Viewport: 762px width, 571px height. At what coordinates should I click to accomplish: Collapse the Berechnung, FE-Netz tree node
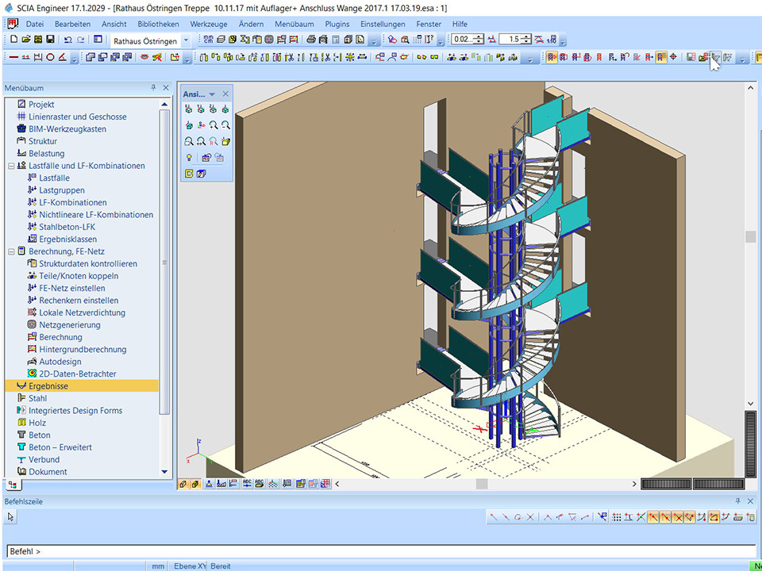pos(10,251)
